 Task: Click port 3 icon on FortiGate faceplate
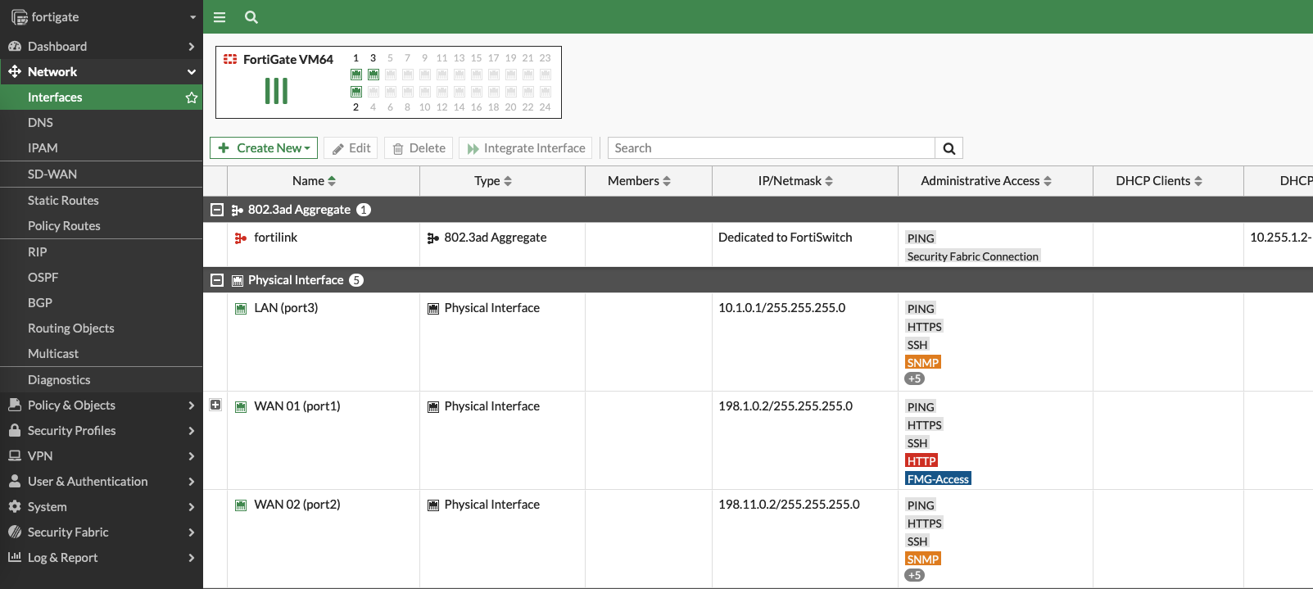(374, 75)
